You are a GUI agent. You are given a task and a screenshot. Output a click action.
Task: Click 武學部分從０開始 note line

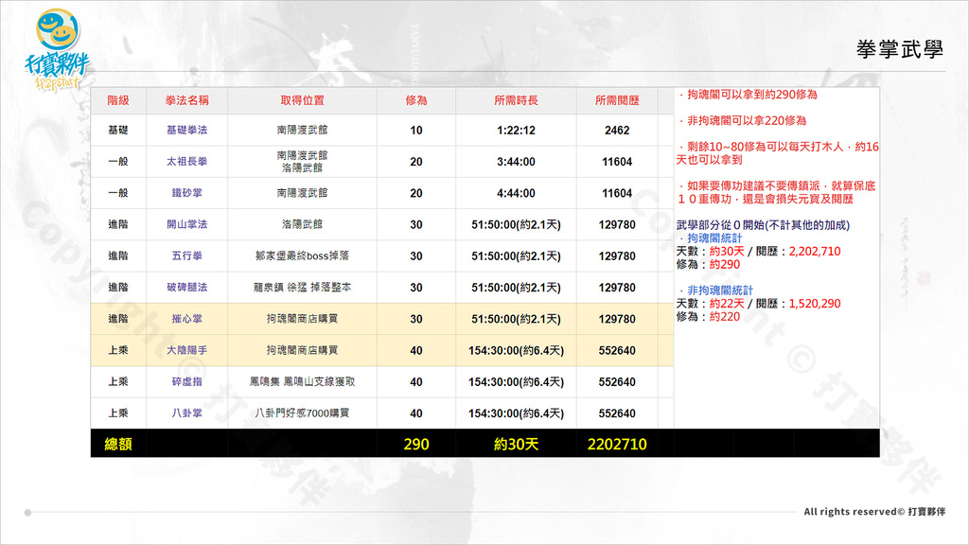763,225
